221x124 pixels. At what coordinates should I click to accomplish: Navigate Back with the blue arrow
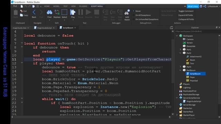pos(34,12)
